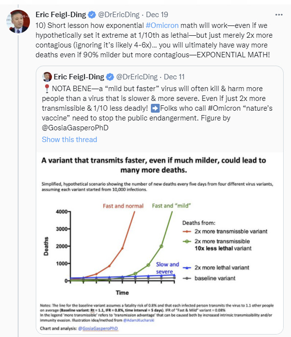Open the Dec 19 timestamp
The width and height of the screenshot is (291, 337).
(x=157, y=15)
